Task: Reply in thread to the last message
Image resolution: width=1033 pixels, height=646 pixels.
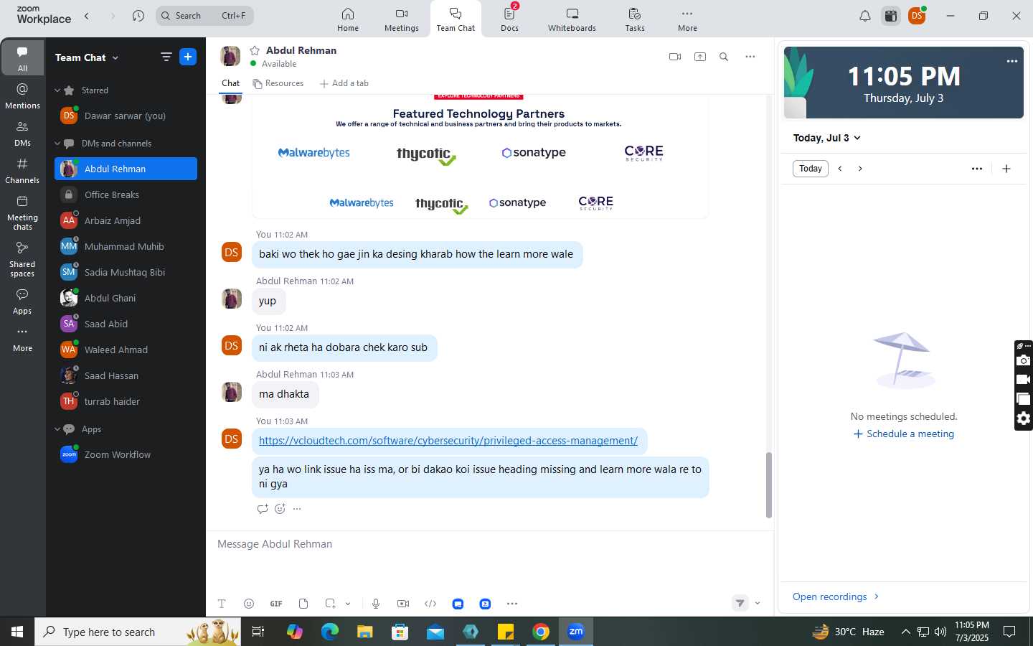Action: coord(263,509)
